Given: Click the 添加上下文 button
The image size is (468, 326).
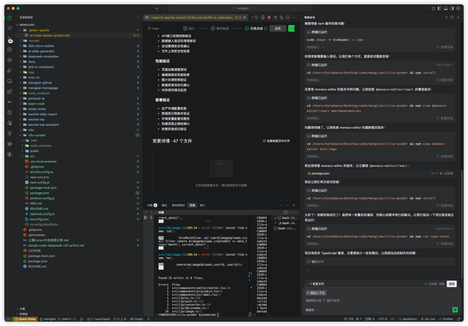Looking at the screenshot, I should coord(316,293).
